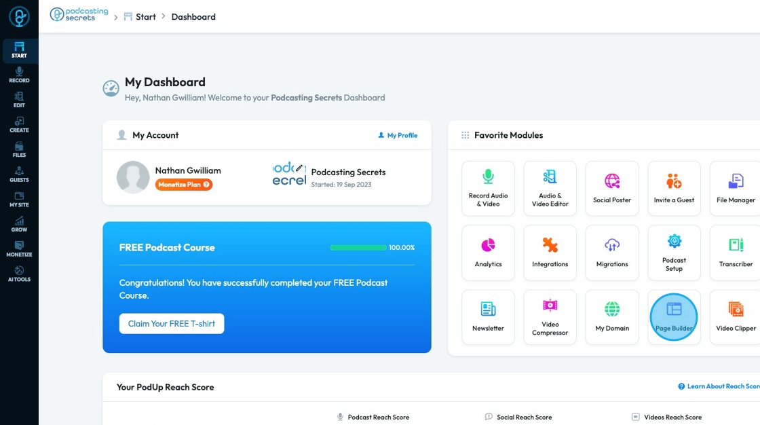Click the Start breadcrumb link
The width and height of the screenshot is (760, 425).
point(140,17)
